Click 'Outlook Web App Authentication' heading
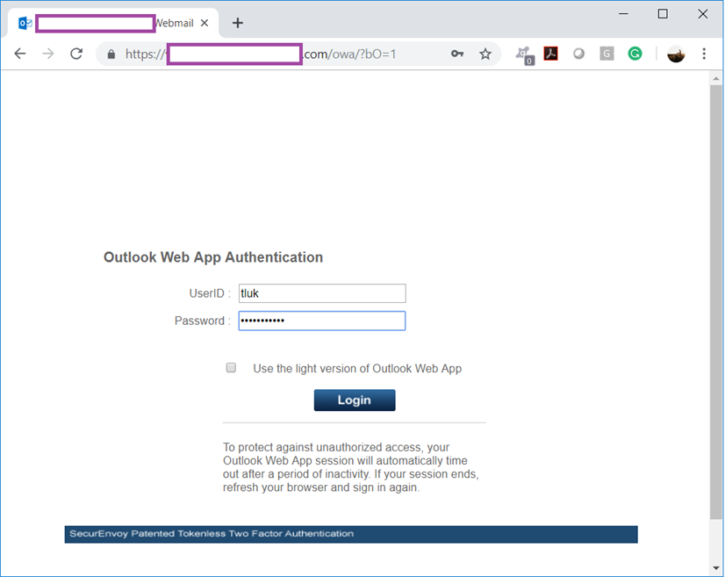The width and height of the screenshot is (725, 577). [x=213, y=257]
